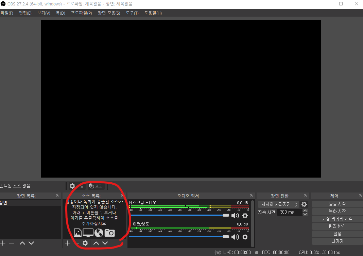Click CPU: 0.3%, 30.00 fps status
The height and width of the screenshot is (256, 363).
pos(319,252)
